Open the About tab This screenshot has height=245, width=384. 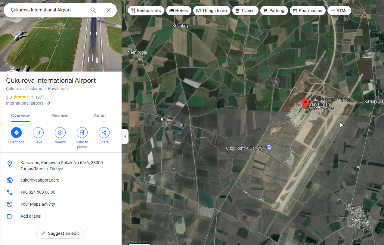(x=100, y=115)
